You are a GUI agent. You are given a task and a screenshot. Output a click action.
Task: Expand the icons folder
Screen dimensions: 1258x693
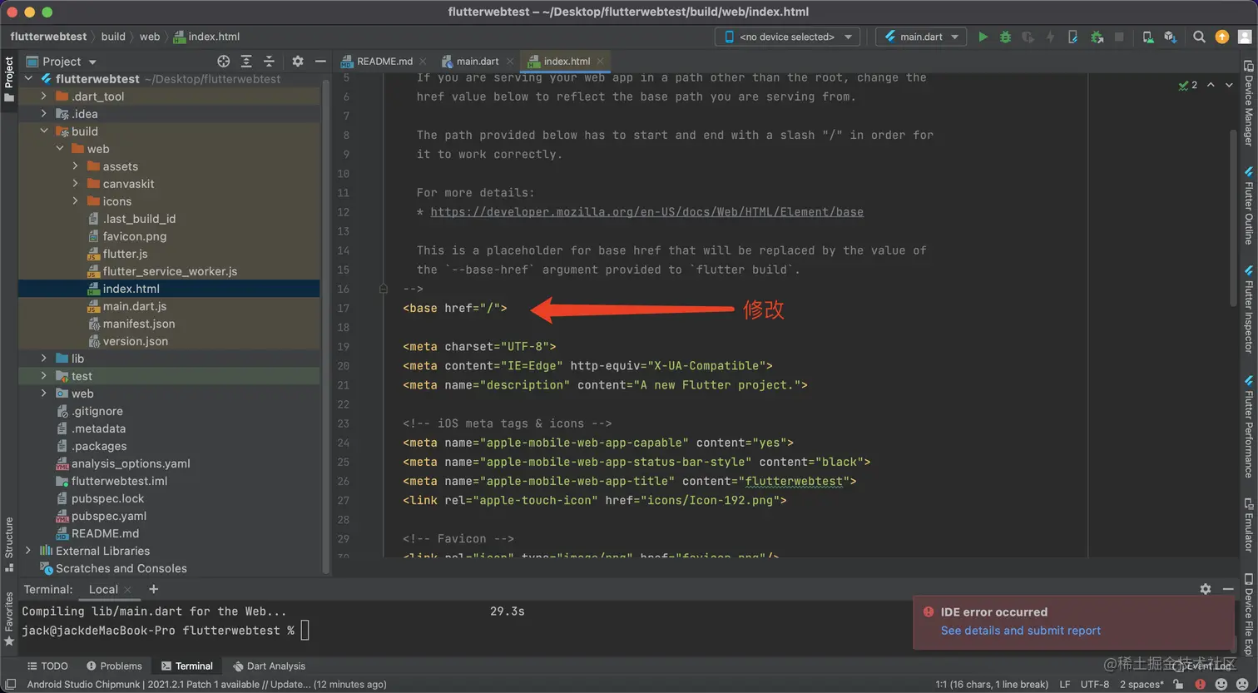click(76, 201)
